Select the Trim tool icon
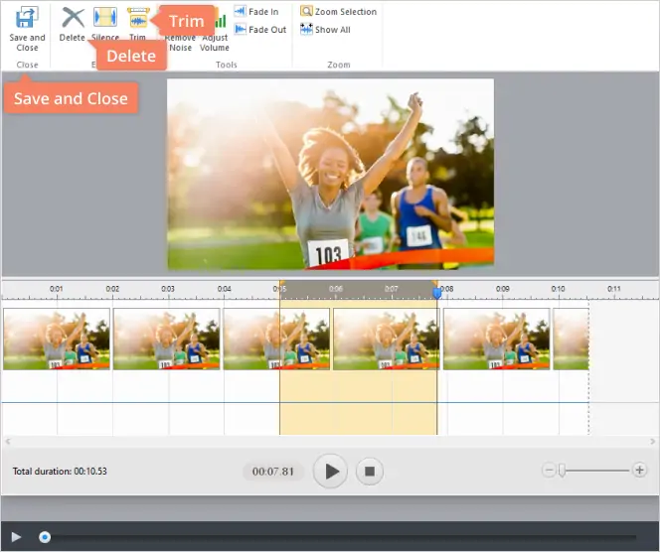Screen dimensions: 660x552 138,18
